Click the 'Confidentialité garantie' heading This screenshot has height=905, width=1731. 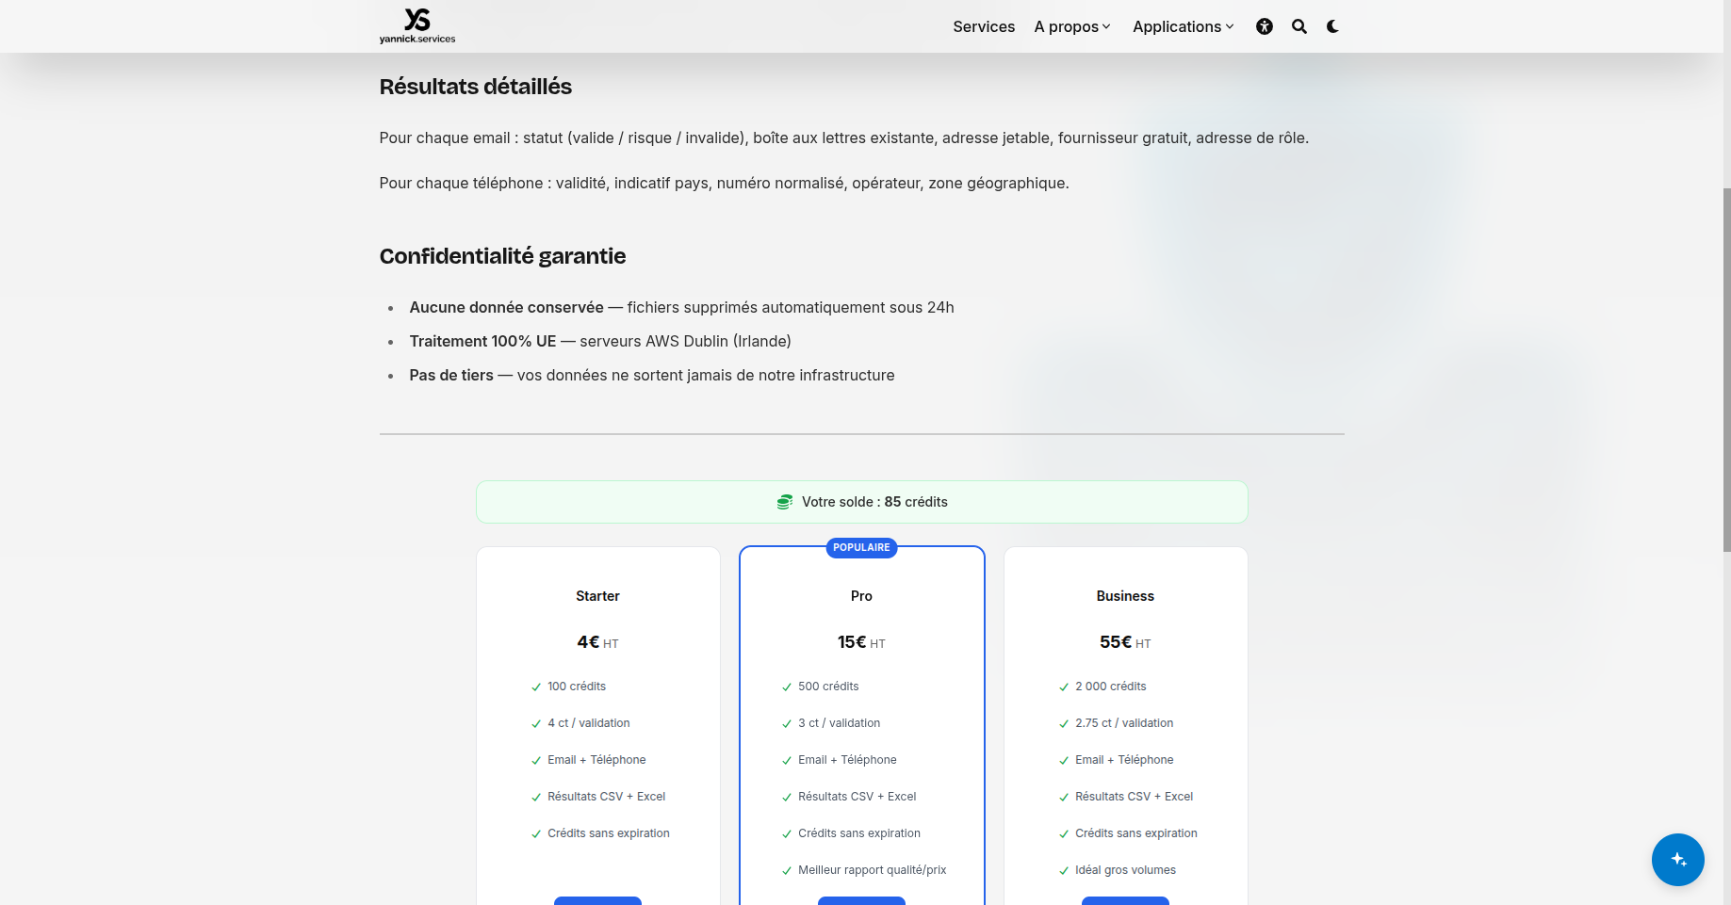tap(502, 256)
